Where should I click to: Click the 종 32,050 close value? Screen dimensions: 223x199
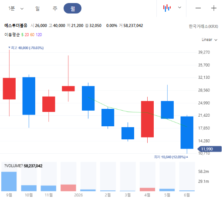[x=93, y=26]
